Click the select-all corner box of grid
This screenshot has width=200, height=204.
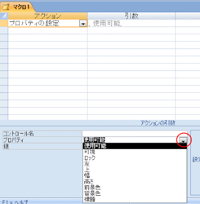(4, 16)
